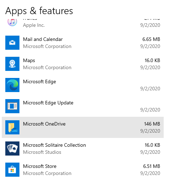
Task: Click Microsoft Corporation under Microsoft Store
Action: point(47,174)
